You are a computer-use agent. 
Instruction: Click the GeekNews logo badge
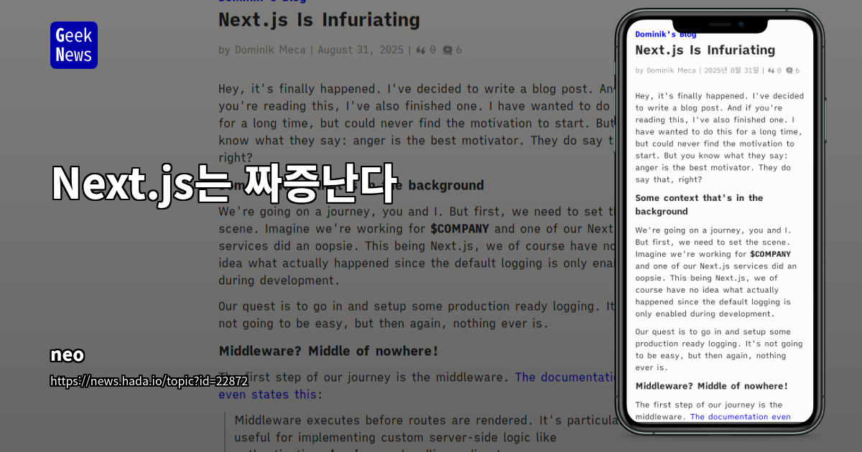tap(74, 45)
